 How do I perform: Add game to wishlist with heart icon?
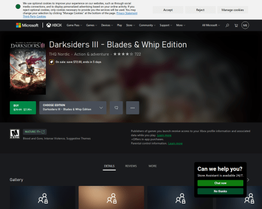click(x=116, y=108)
